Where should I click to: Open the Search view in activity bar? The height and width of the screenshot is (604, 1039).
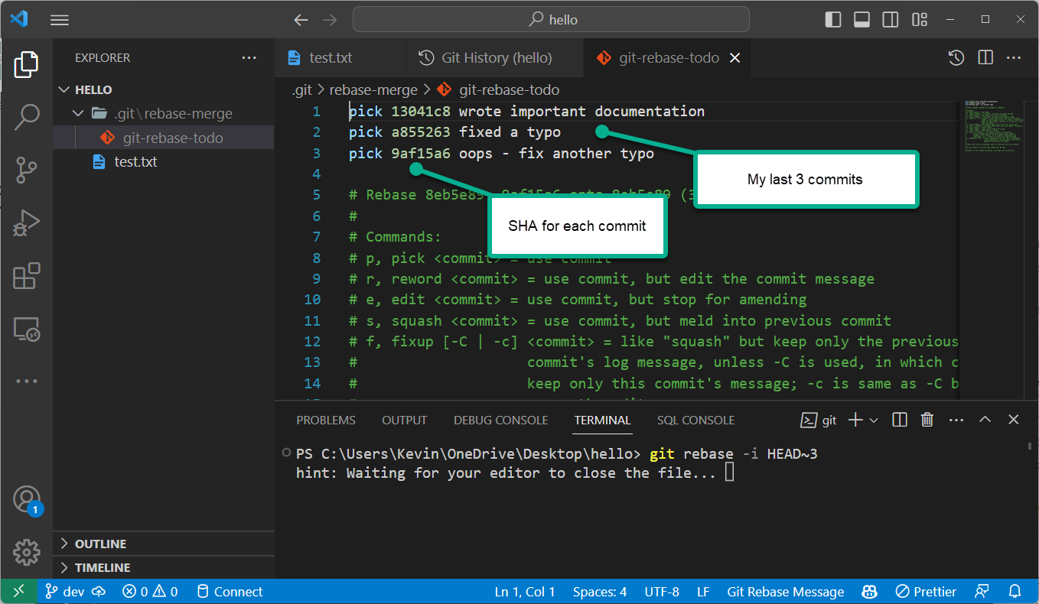26,117
